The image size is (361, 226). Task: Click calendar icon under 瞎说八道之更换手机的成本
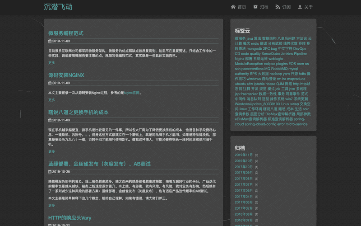50,120
